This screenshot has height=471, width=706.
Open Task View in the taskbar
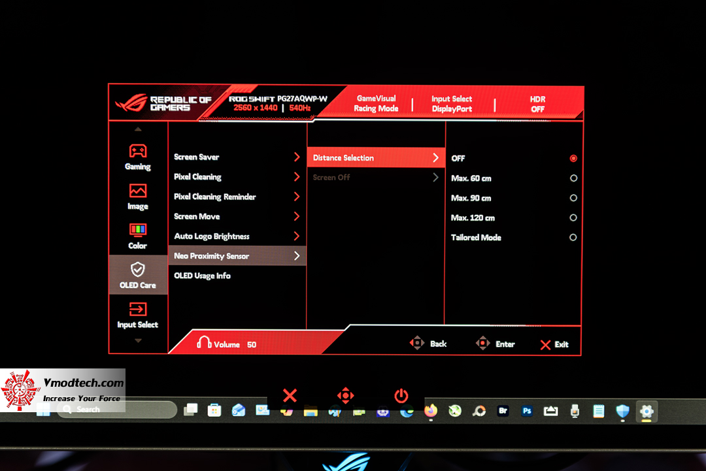[x=190, y=410]
